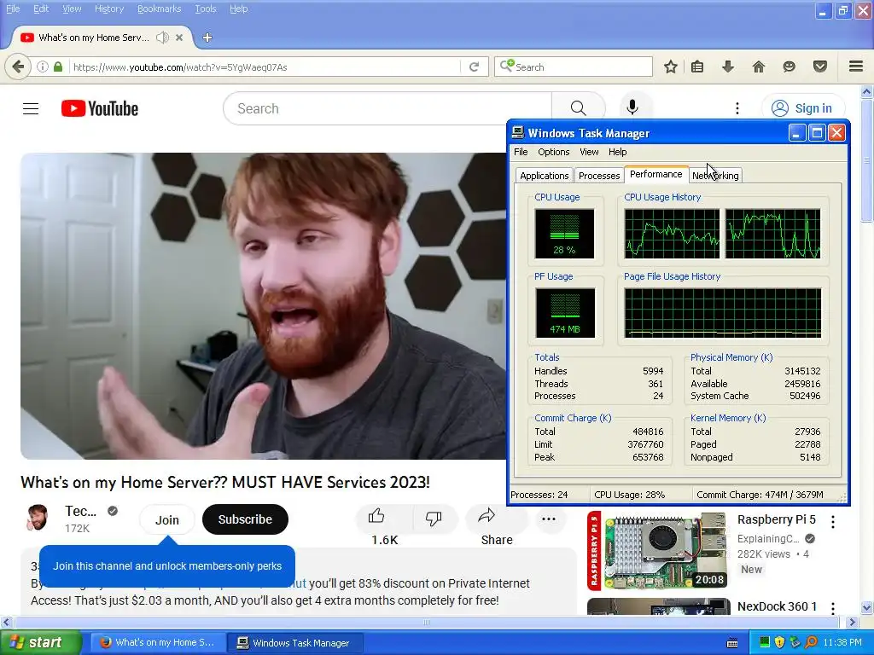This screenshot has height=655, width=874.
Task: Go to the YouTube home logo
Action: 100,108
